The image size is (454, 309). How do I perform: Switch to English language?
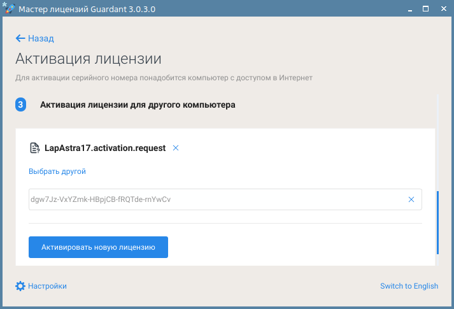tap(409, 286)
